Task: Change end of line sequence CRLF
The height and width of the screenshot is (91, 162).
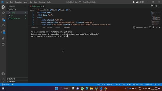Action: (123, 85)
